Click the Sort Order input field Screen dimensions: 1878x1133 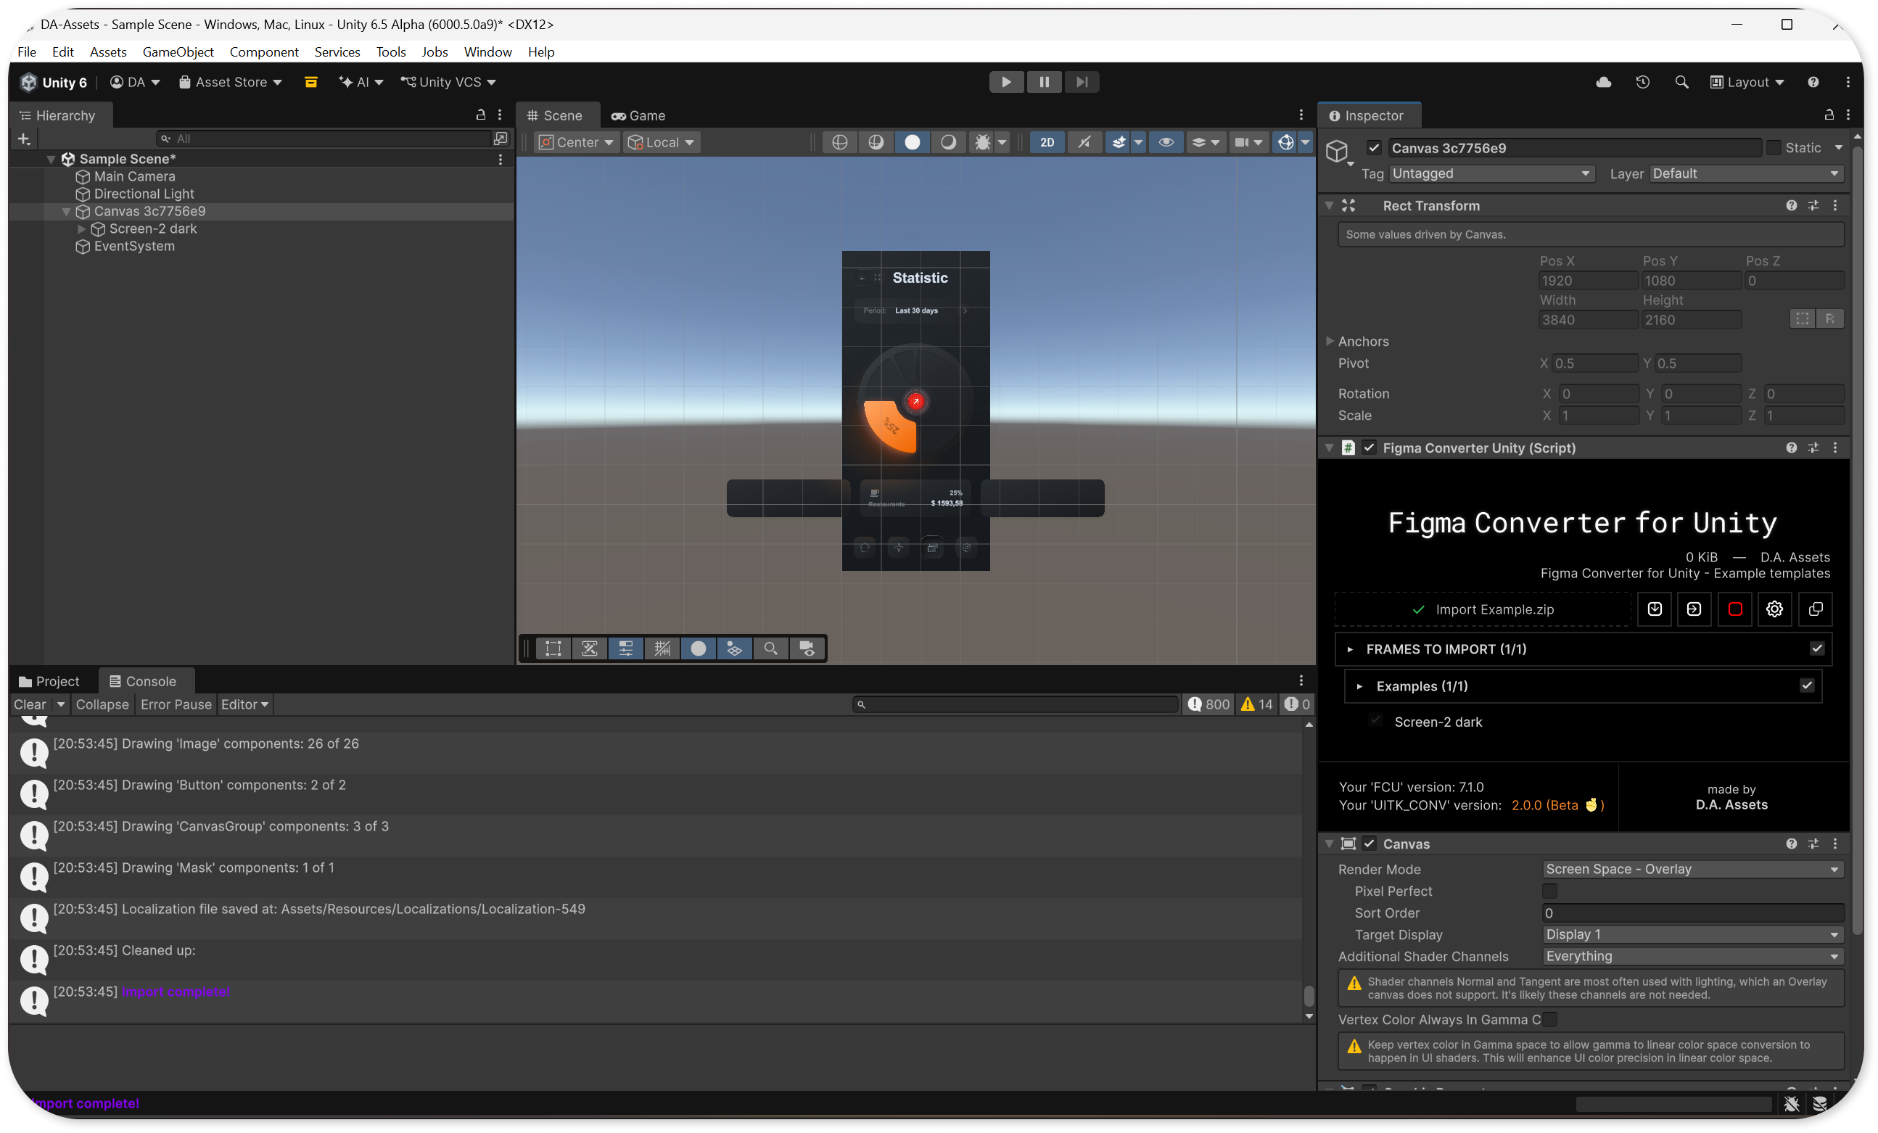click(1692, 912)
